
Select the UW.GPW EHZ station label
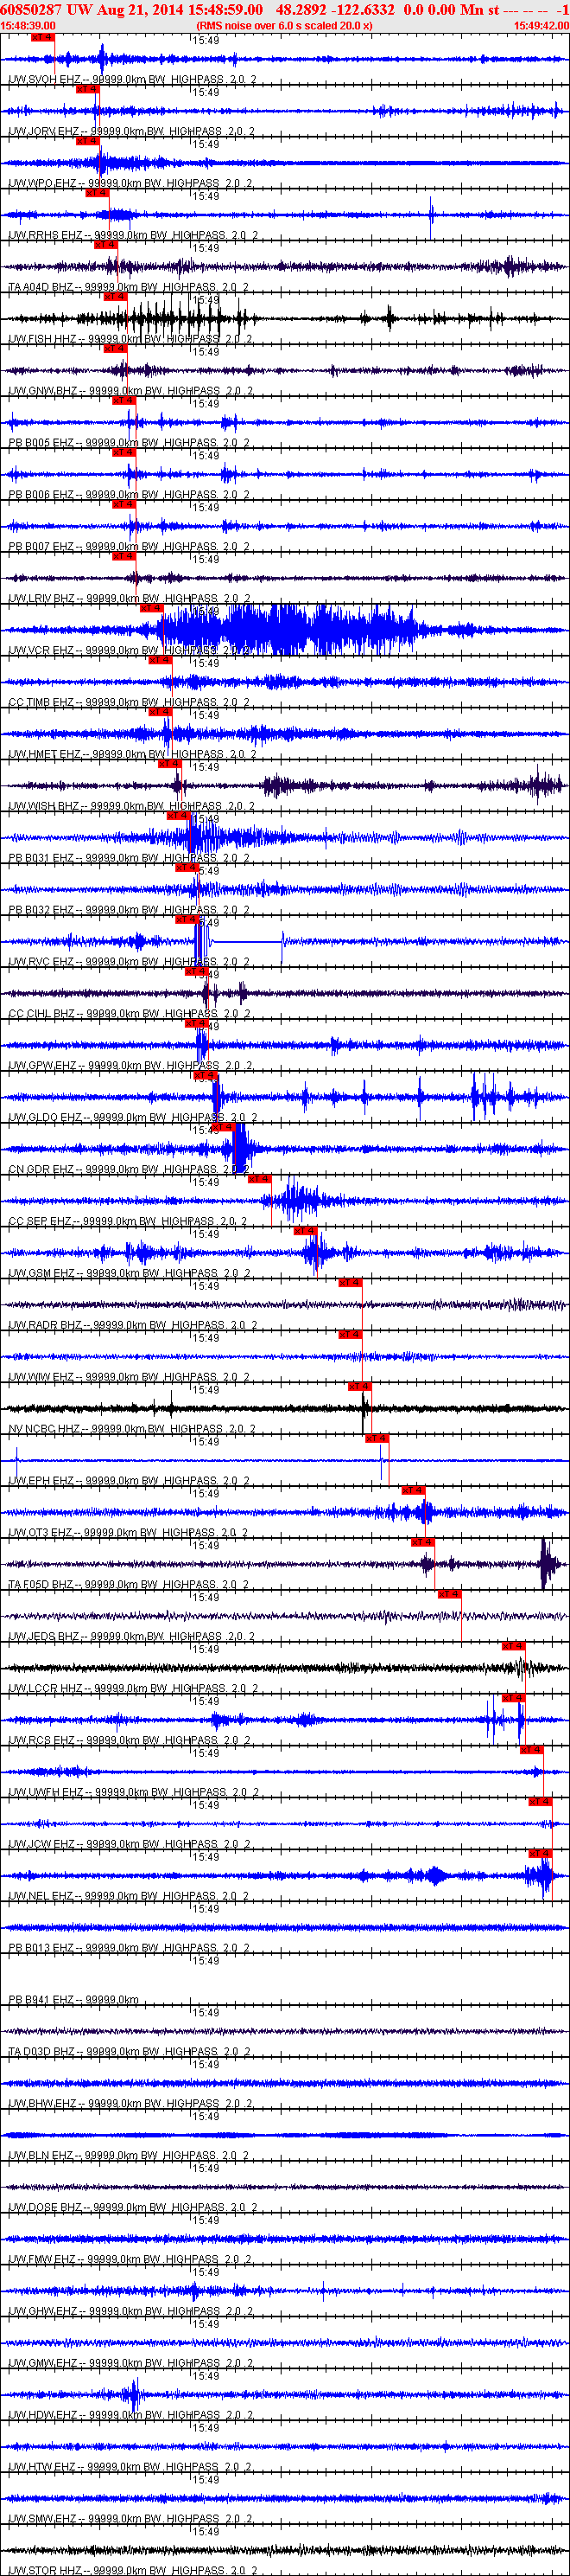point(130,1066)
